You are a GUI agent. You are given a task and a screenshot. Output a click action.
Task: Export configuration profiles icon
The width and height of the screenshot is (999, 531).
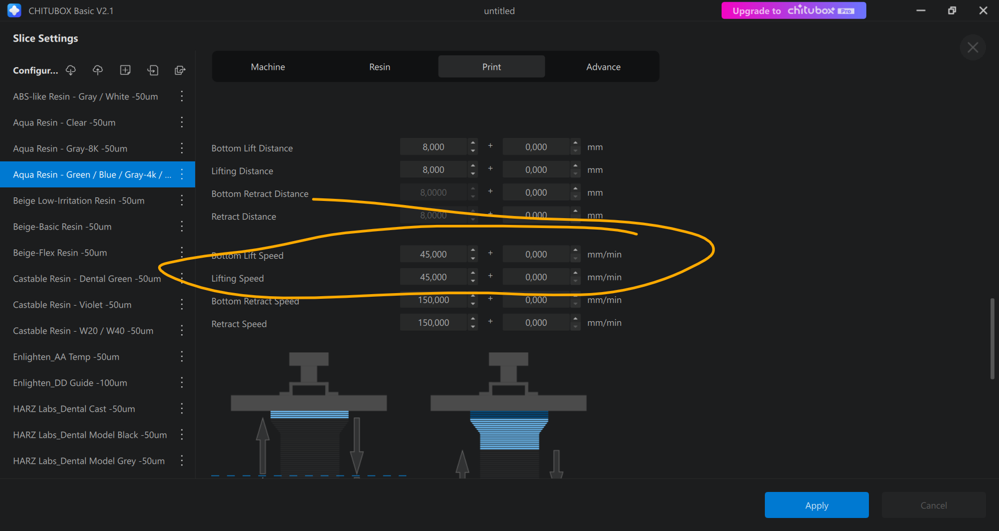(x=180, y=70)
